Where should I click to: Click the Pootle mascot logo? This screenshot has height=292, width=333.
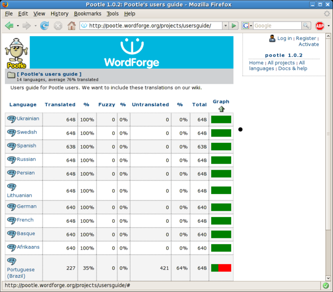point(17,54)
